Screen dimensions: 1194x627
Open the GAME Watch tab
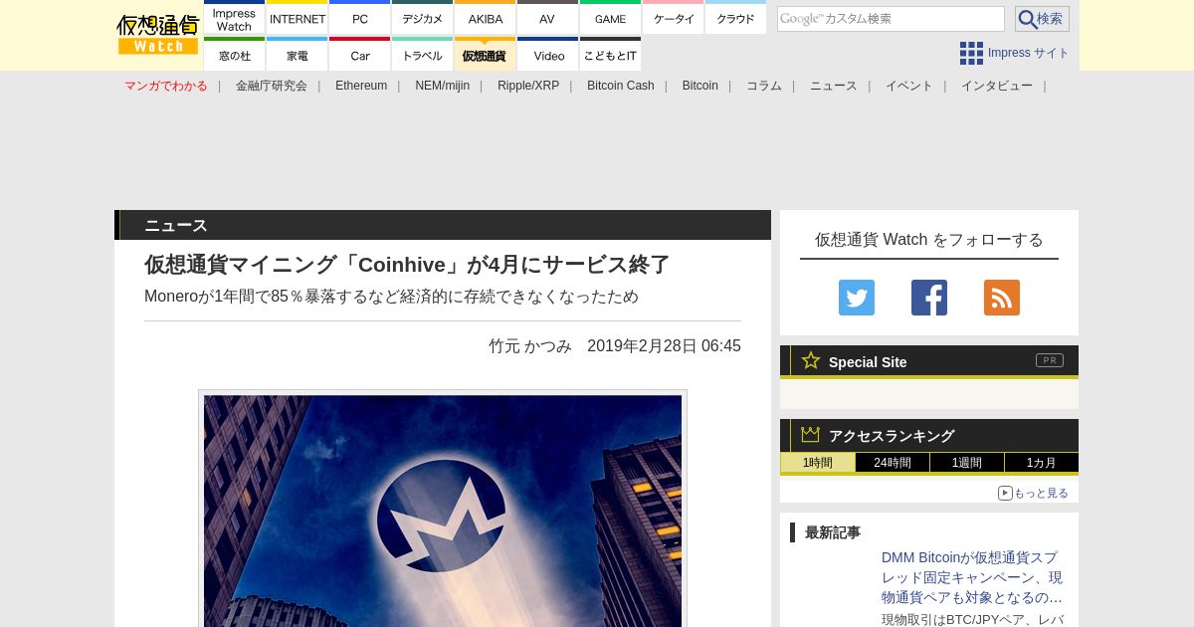pos(610,18)
